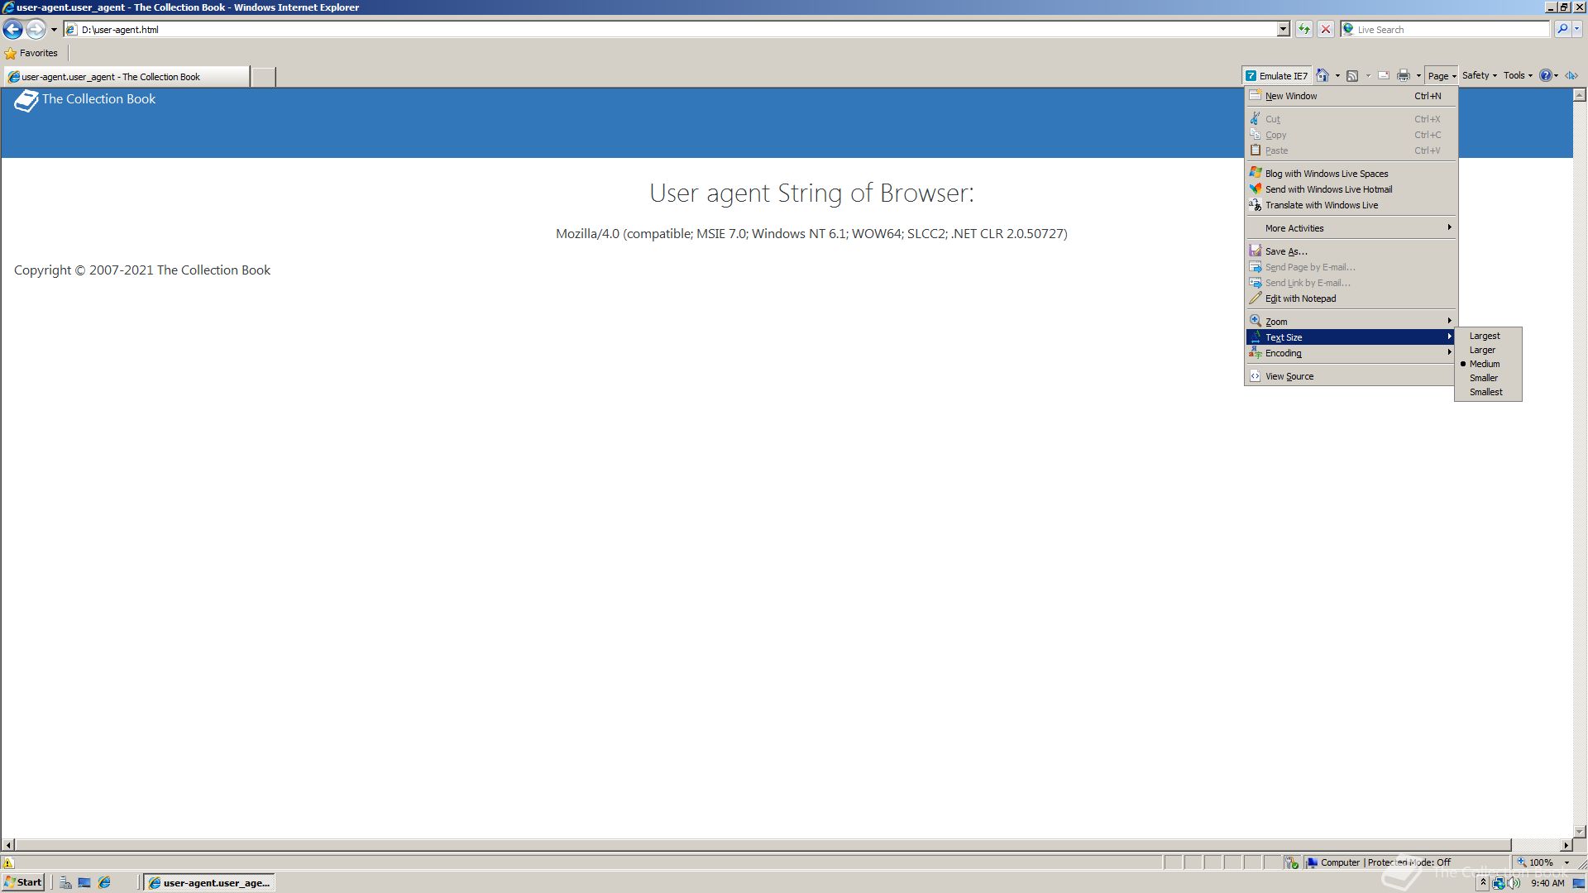Choose Save As... in Page menu
Viewport: 1588px width, 893px height.
click(1351, 251)
